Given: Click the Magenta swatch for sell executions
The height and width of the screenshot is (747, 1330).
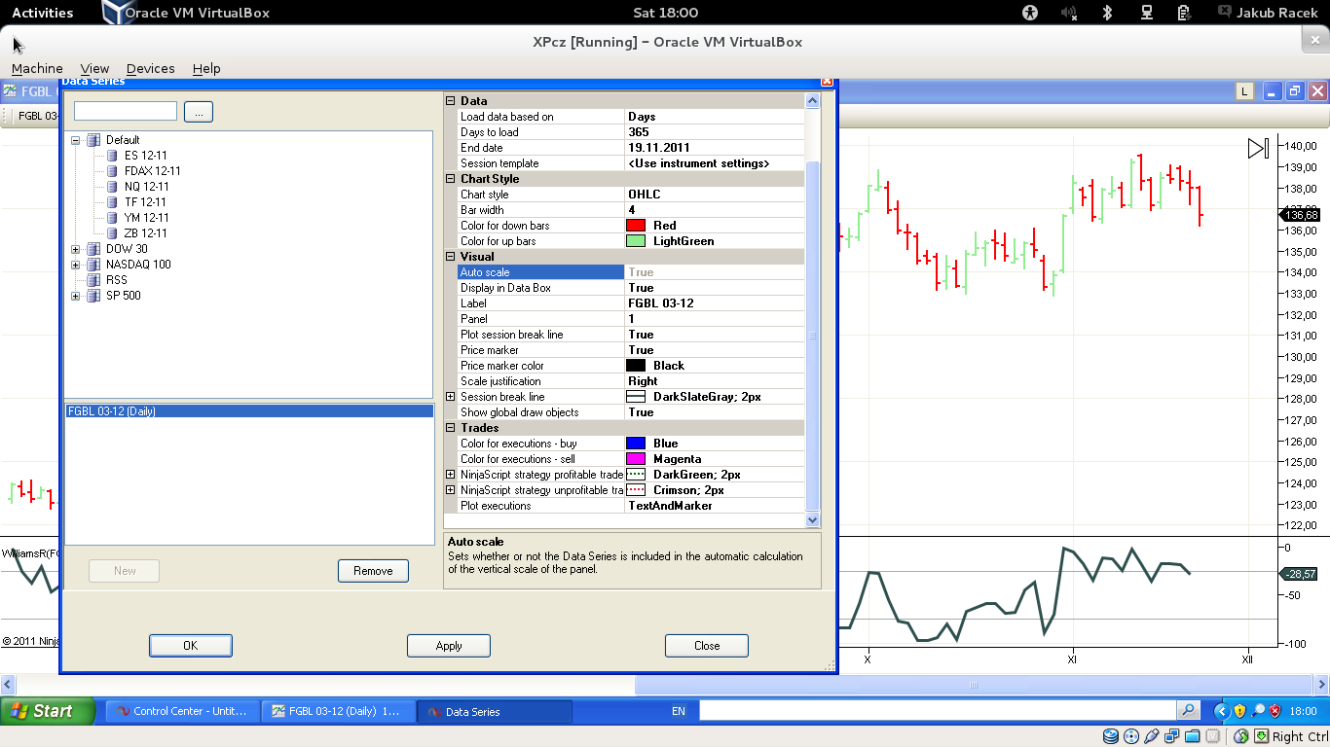Looking at the screenshot, I should pos(636,459).
